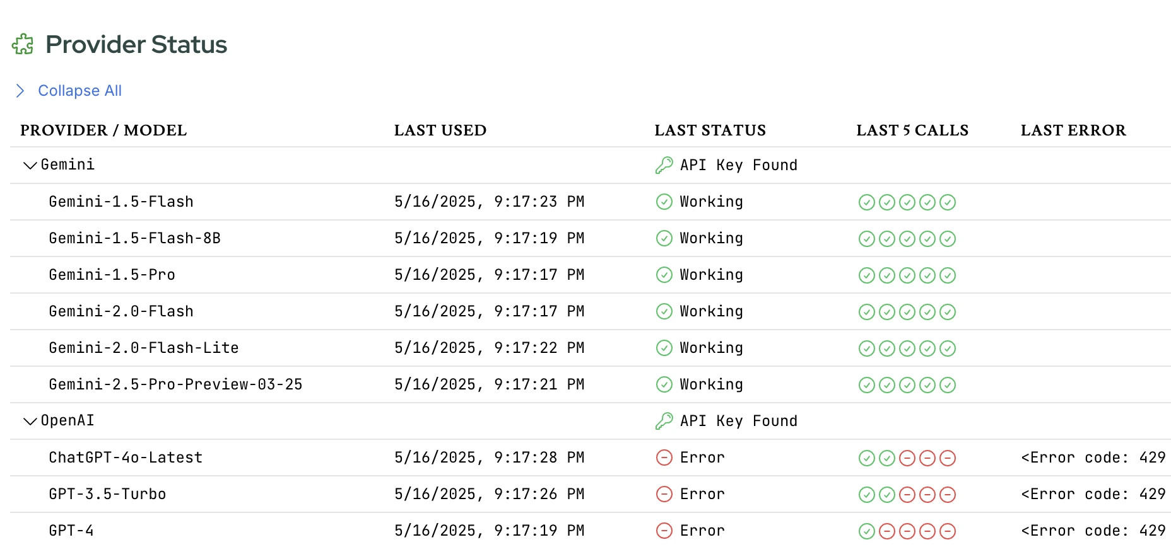Click the Provider Status heading
The width and height of the screenshot is (1171, 547).
[136, 44]
